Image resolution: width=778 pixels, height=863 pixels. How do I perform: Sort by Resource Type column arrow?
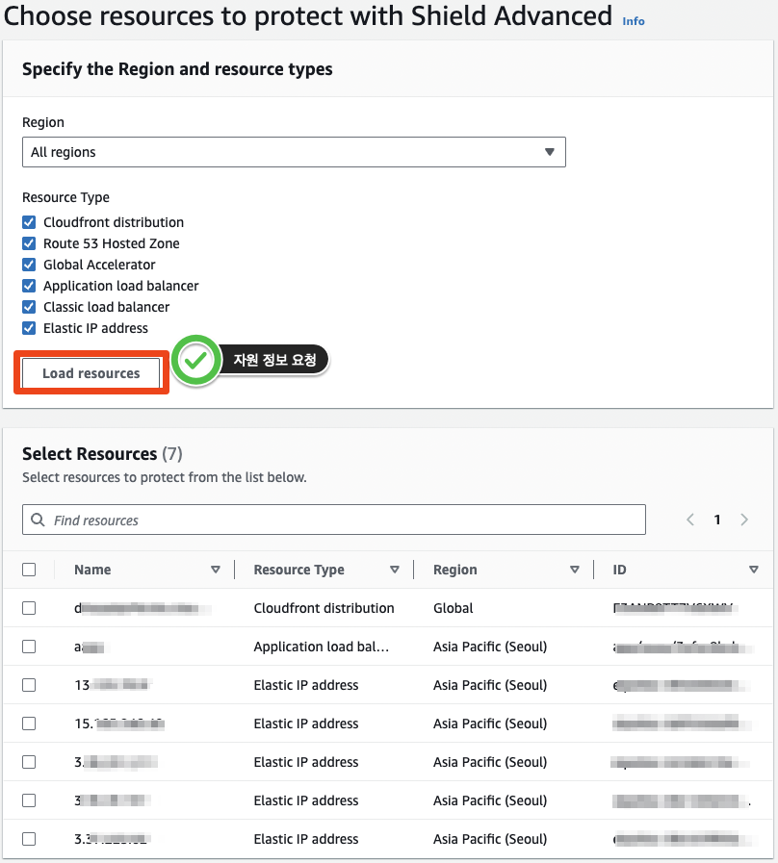pyautogui.click(x=395, y=570)
